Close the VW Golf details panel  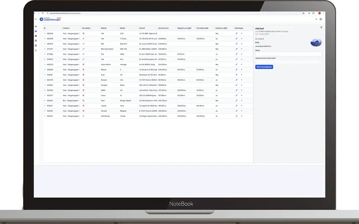click(x=321, y=27)
